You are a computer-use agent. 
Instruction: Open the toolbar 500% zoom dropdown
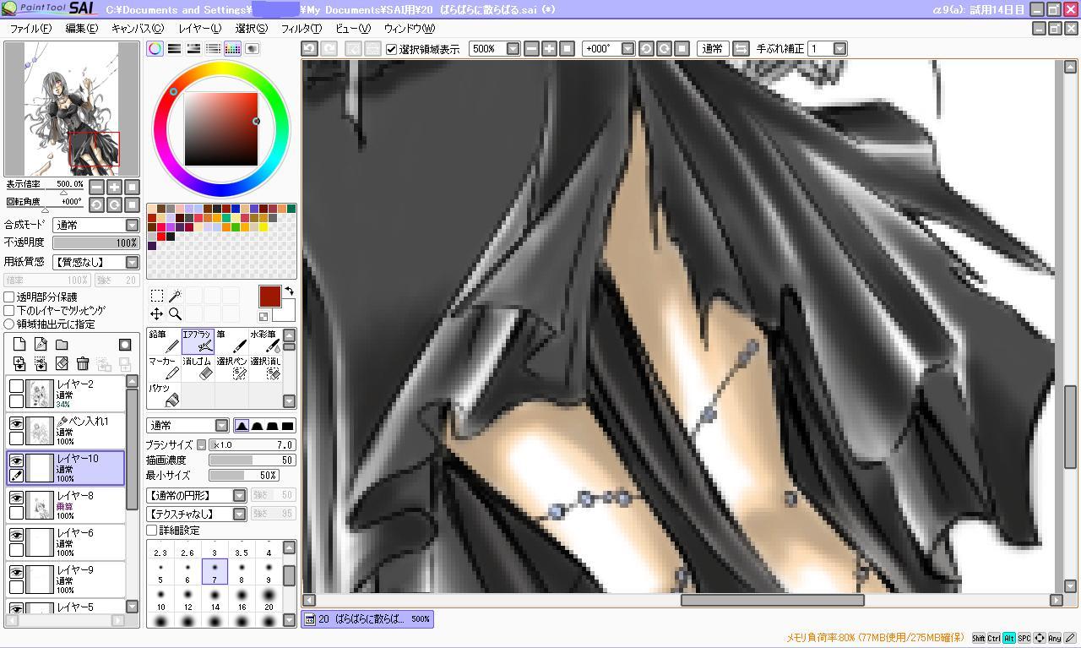tap(513, 49)
